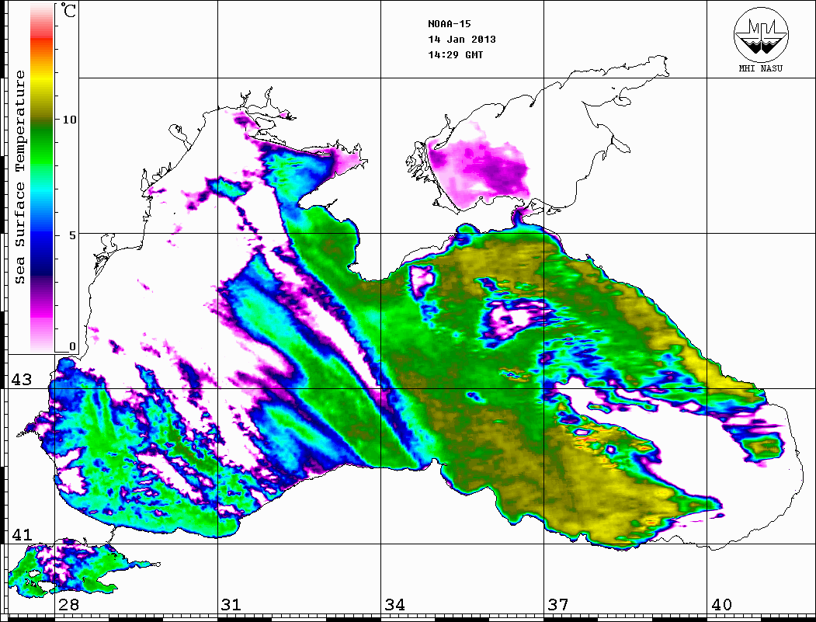
Task: Click the temperature color scale bar
Action: pyautogui.click(x=42, y=177)
